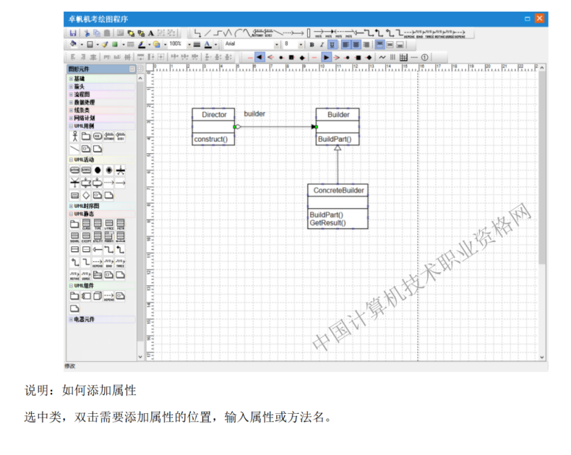Open the font size 8 dropdown

301,45
